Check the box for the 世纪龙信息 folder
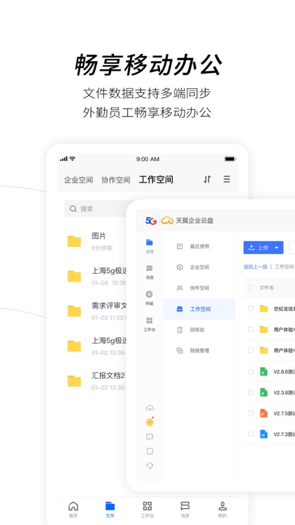This screenshot has width=295, height=525. pos(250,309)
